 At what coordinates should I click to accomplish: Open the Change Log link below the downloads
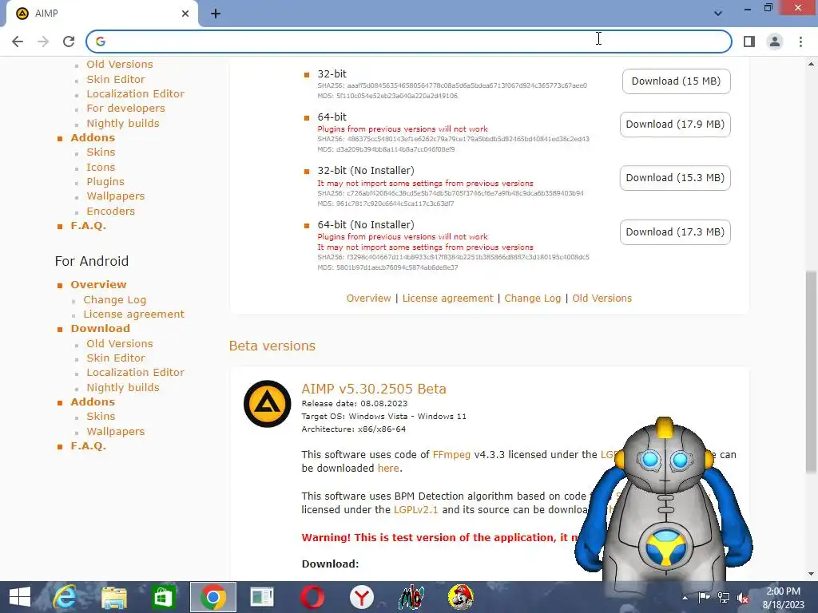click(x=532, y=299)
